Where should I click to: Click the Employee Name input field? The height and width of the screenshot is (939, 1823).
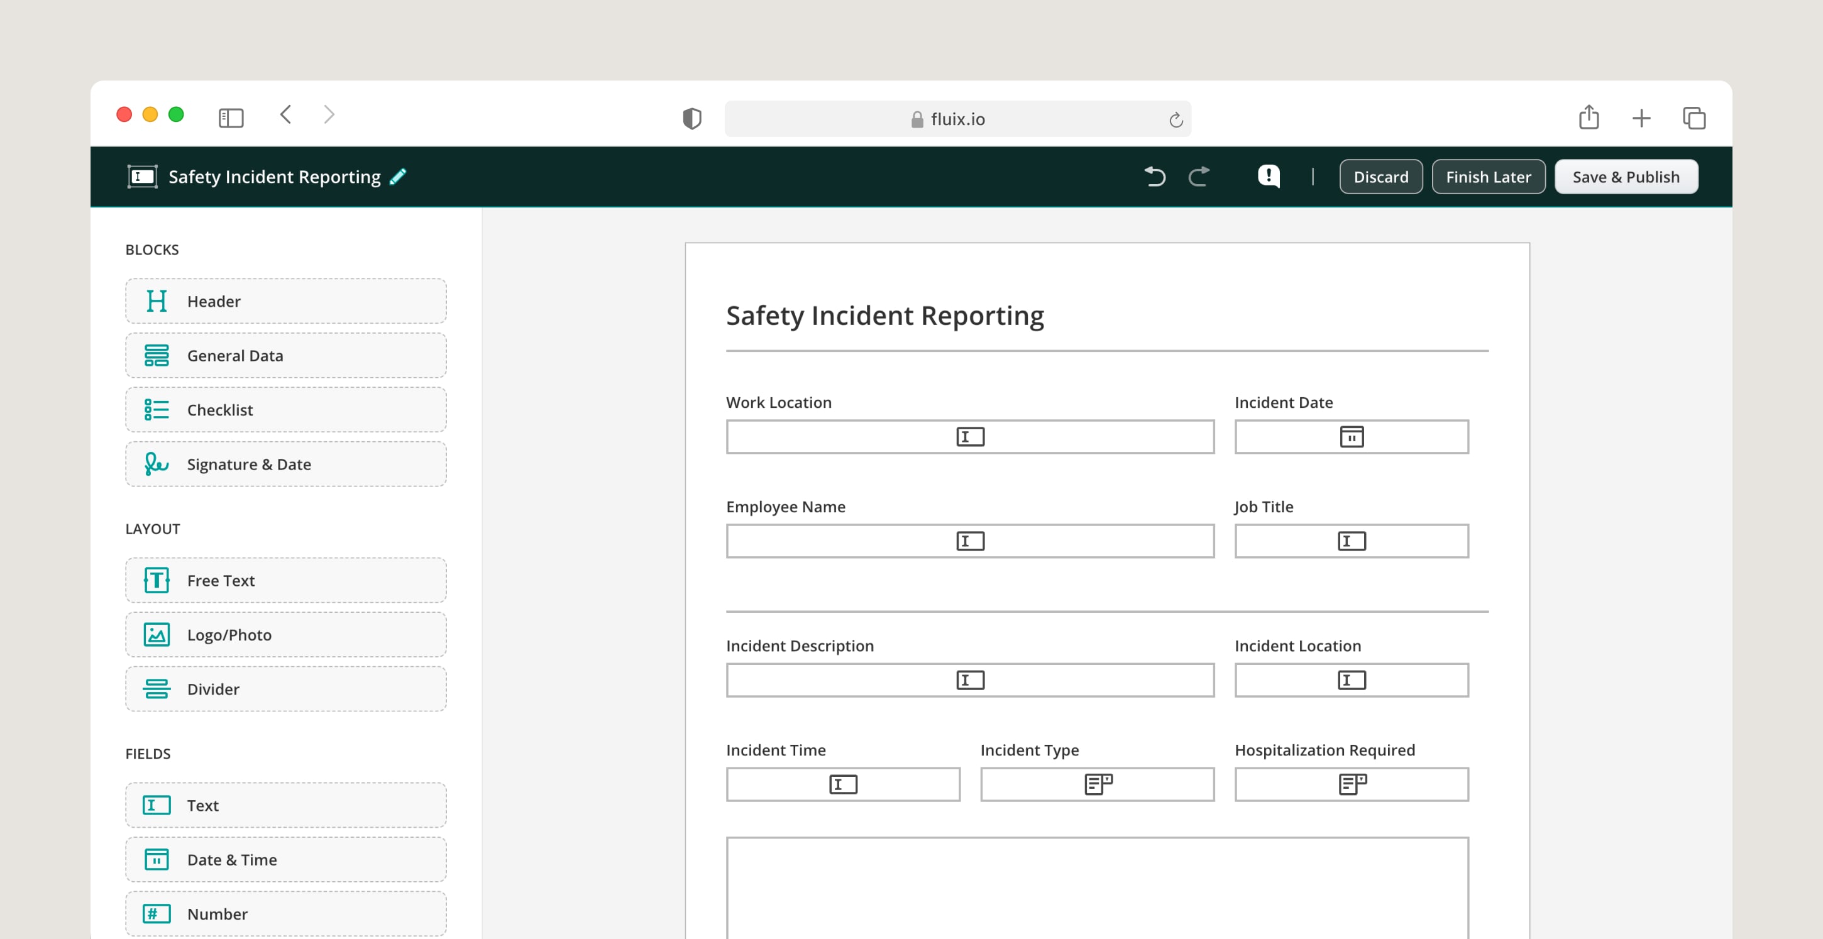[x=969, y=541]
